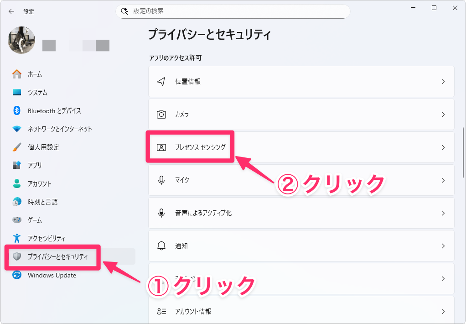
Task: Click the マイク microphone icon
Action: point(161,180)
